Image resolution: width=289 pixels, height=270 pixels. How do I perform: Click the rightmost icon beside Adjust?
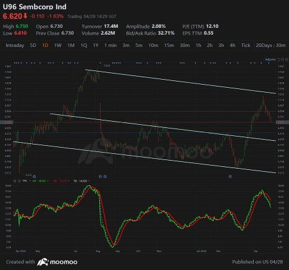pyautogui.click(x=287, y=59)
